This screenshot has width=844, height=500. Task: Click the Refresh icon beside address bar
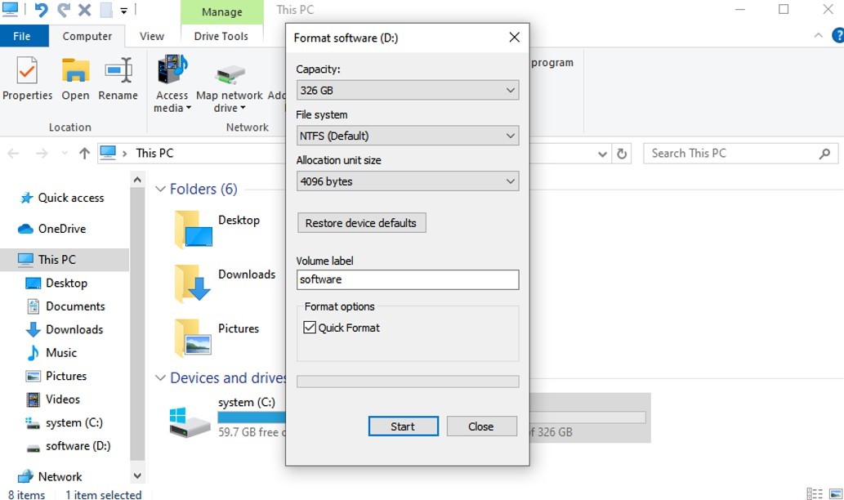point(622,154)
